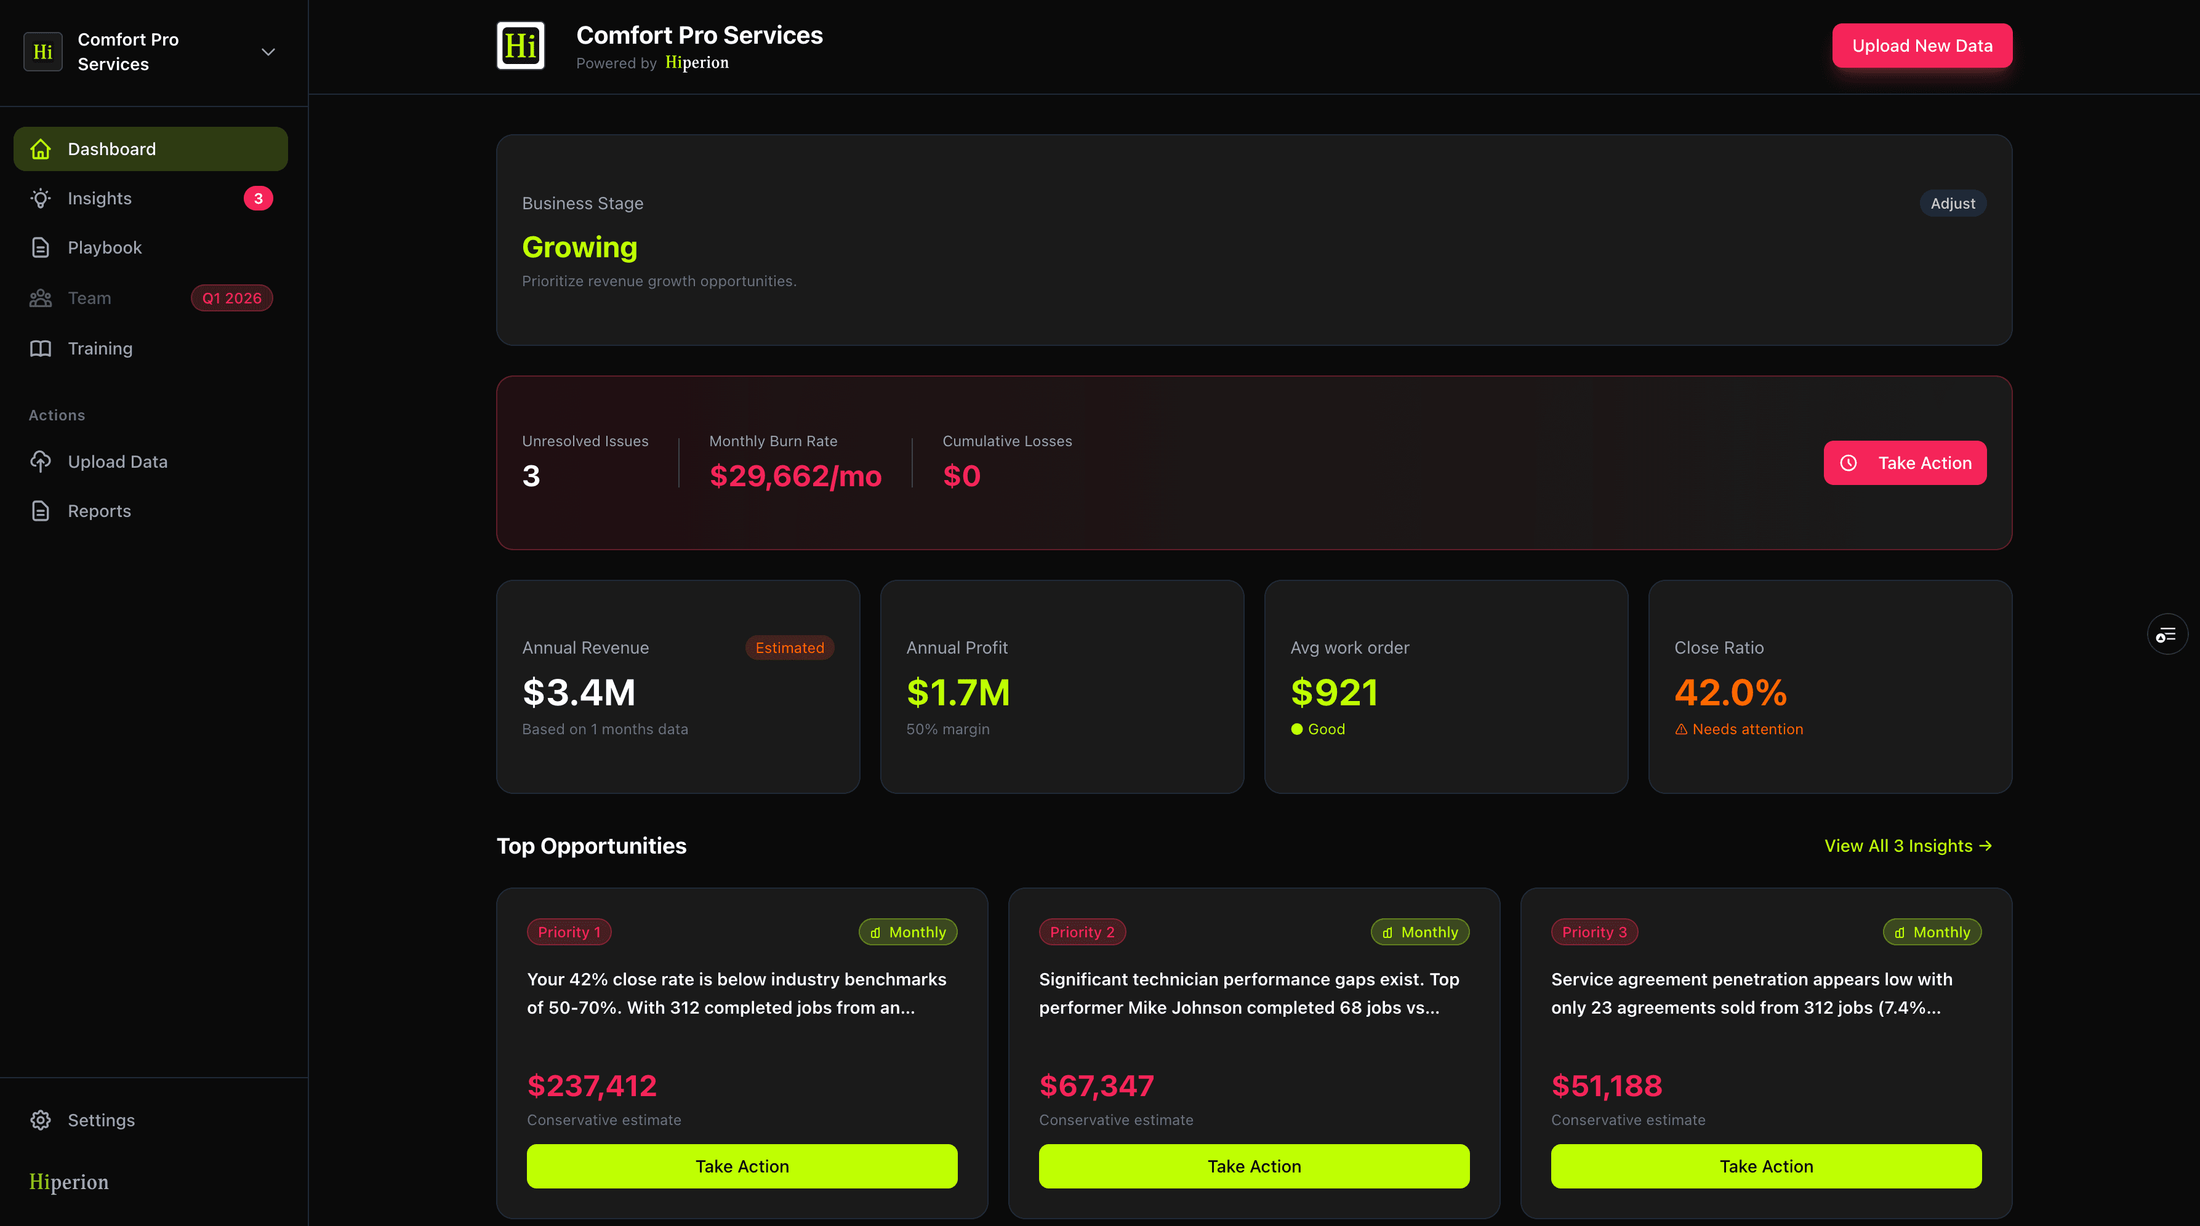The width and height of the screenshot is (2200, 1226).
Task: Click the Playbook document icon
Action: [40, 247]
